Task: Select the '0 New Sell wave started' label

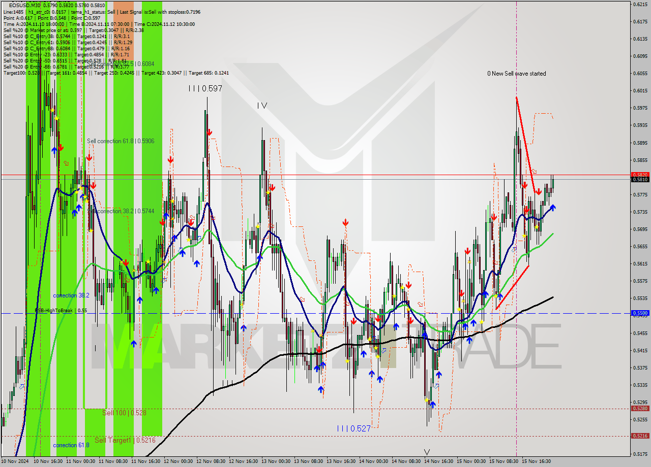Action: tap(516, 74)
